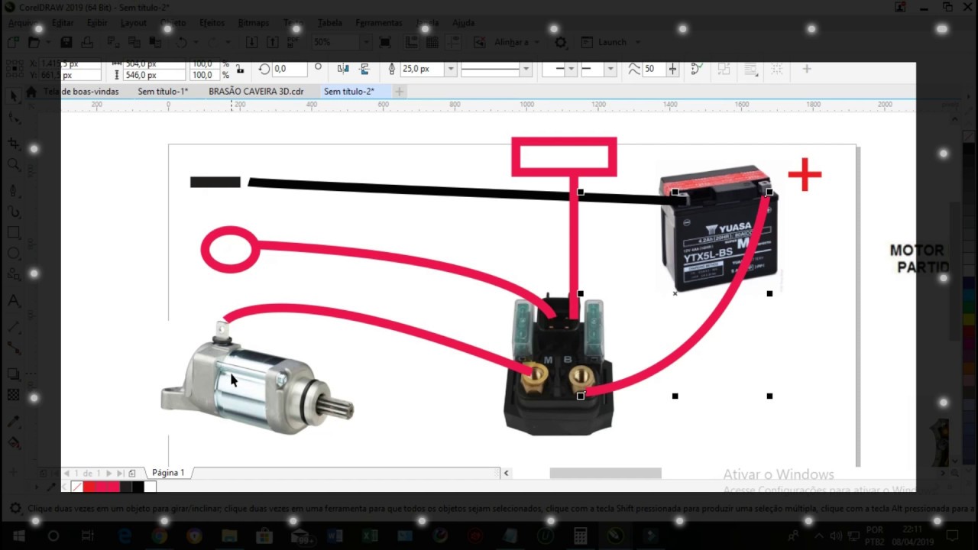Click the no-color swatch in document palette

(77, 487)
